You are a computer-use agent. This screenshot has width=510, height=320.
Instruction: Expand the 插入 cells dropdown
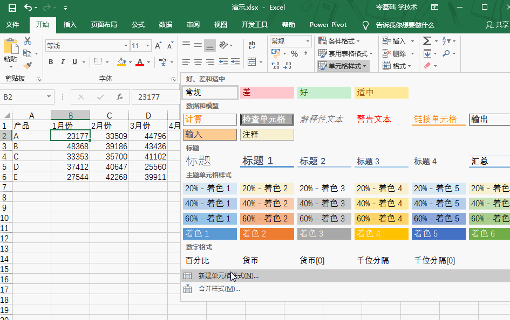[412, 41]
